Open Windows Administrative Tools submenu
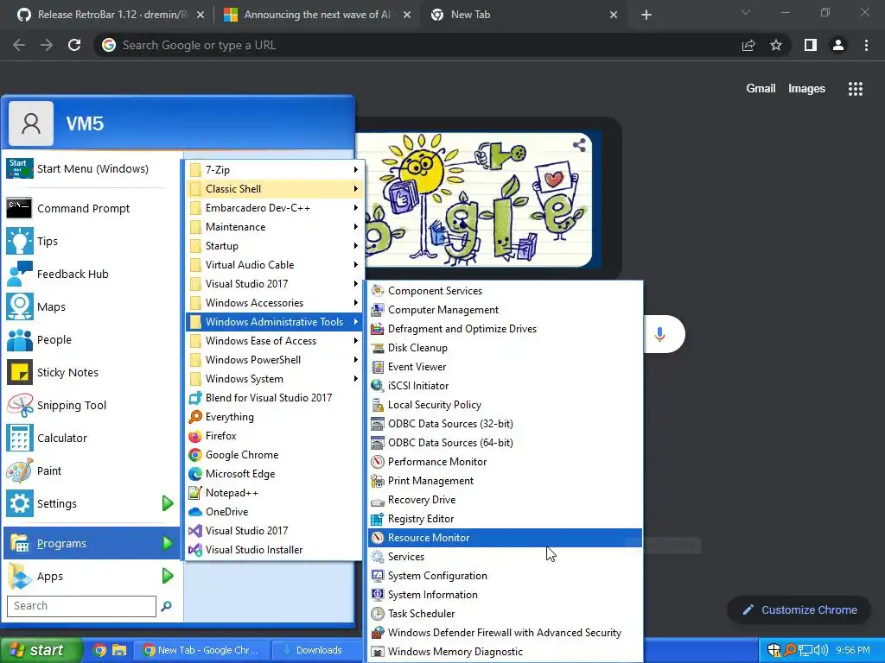The image size is (885, 663). (x=274, y=322)
